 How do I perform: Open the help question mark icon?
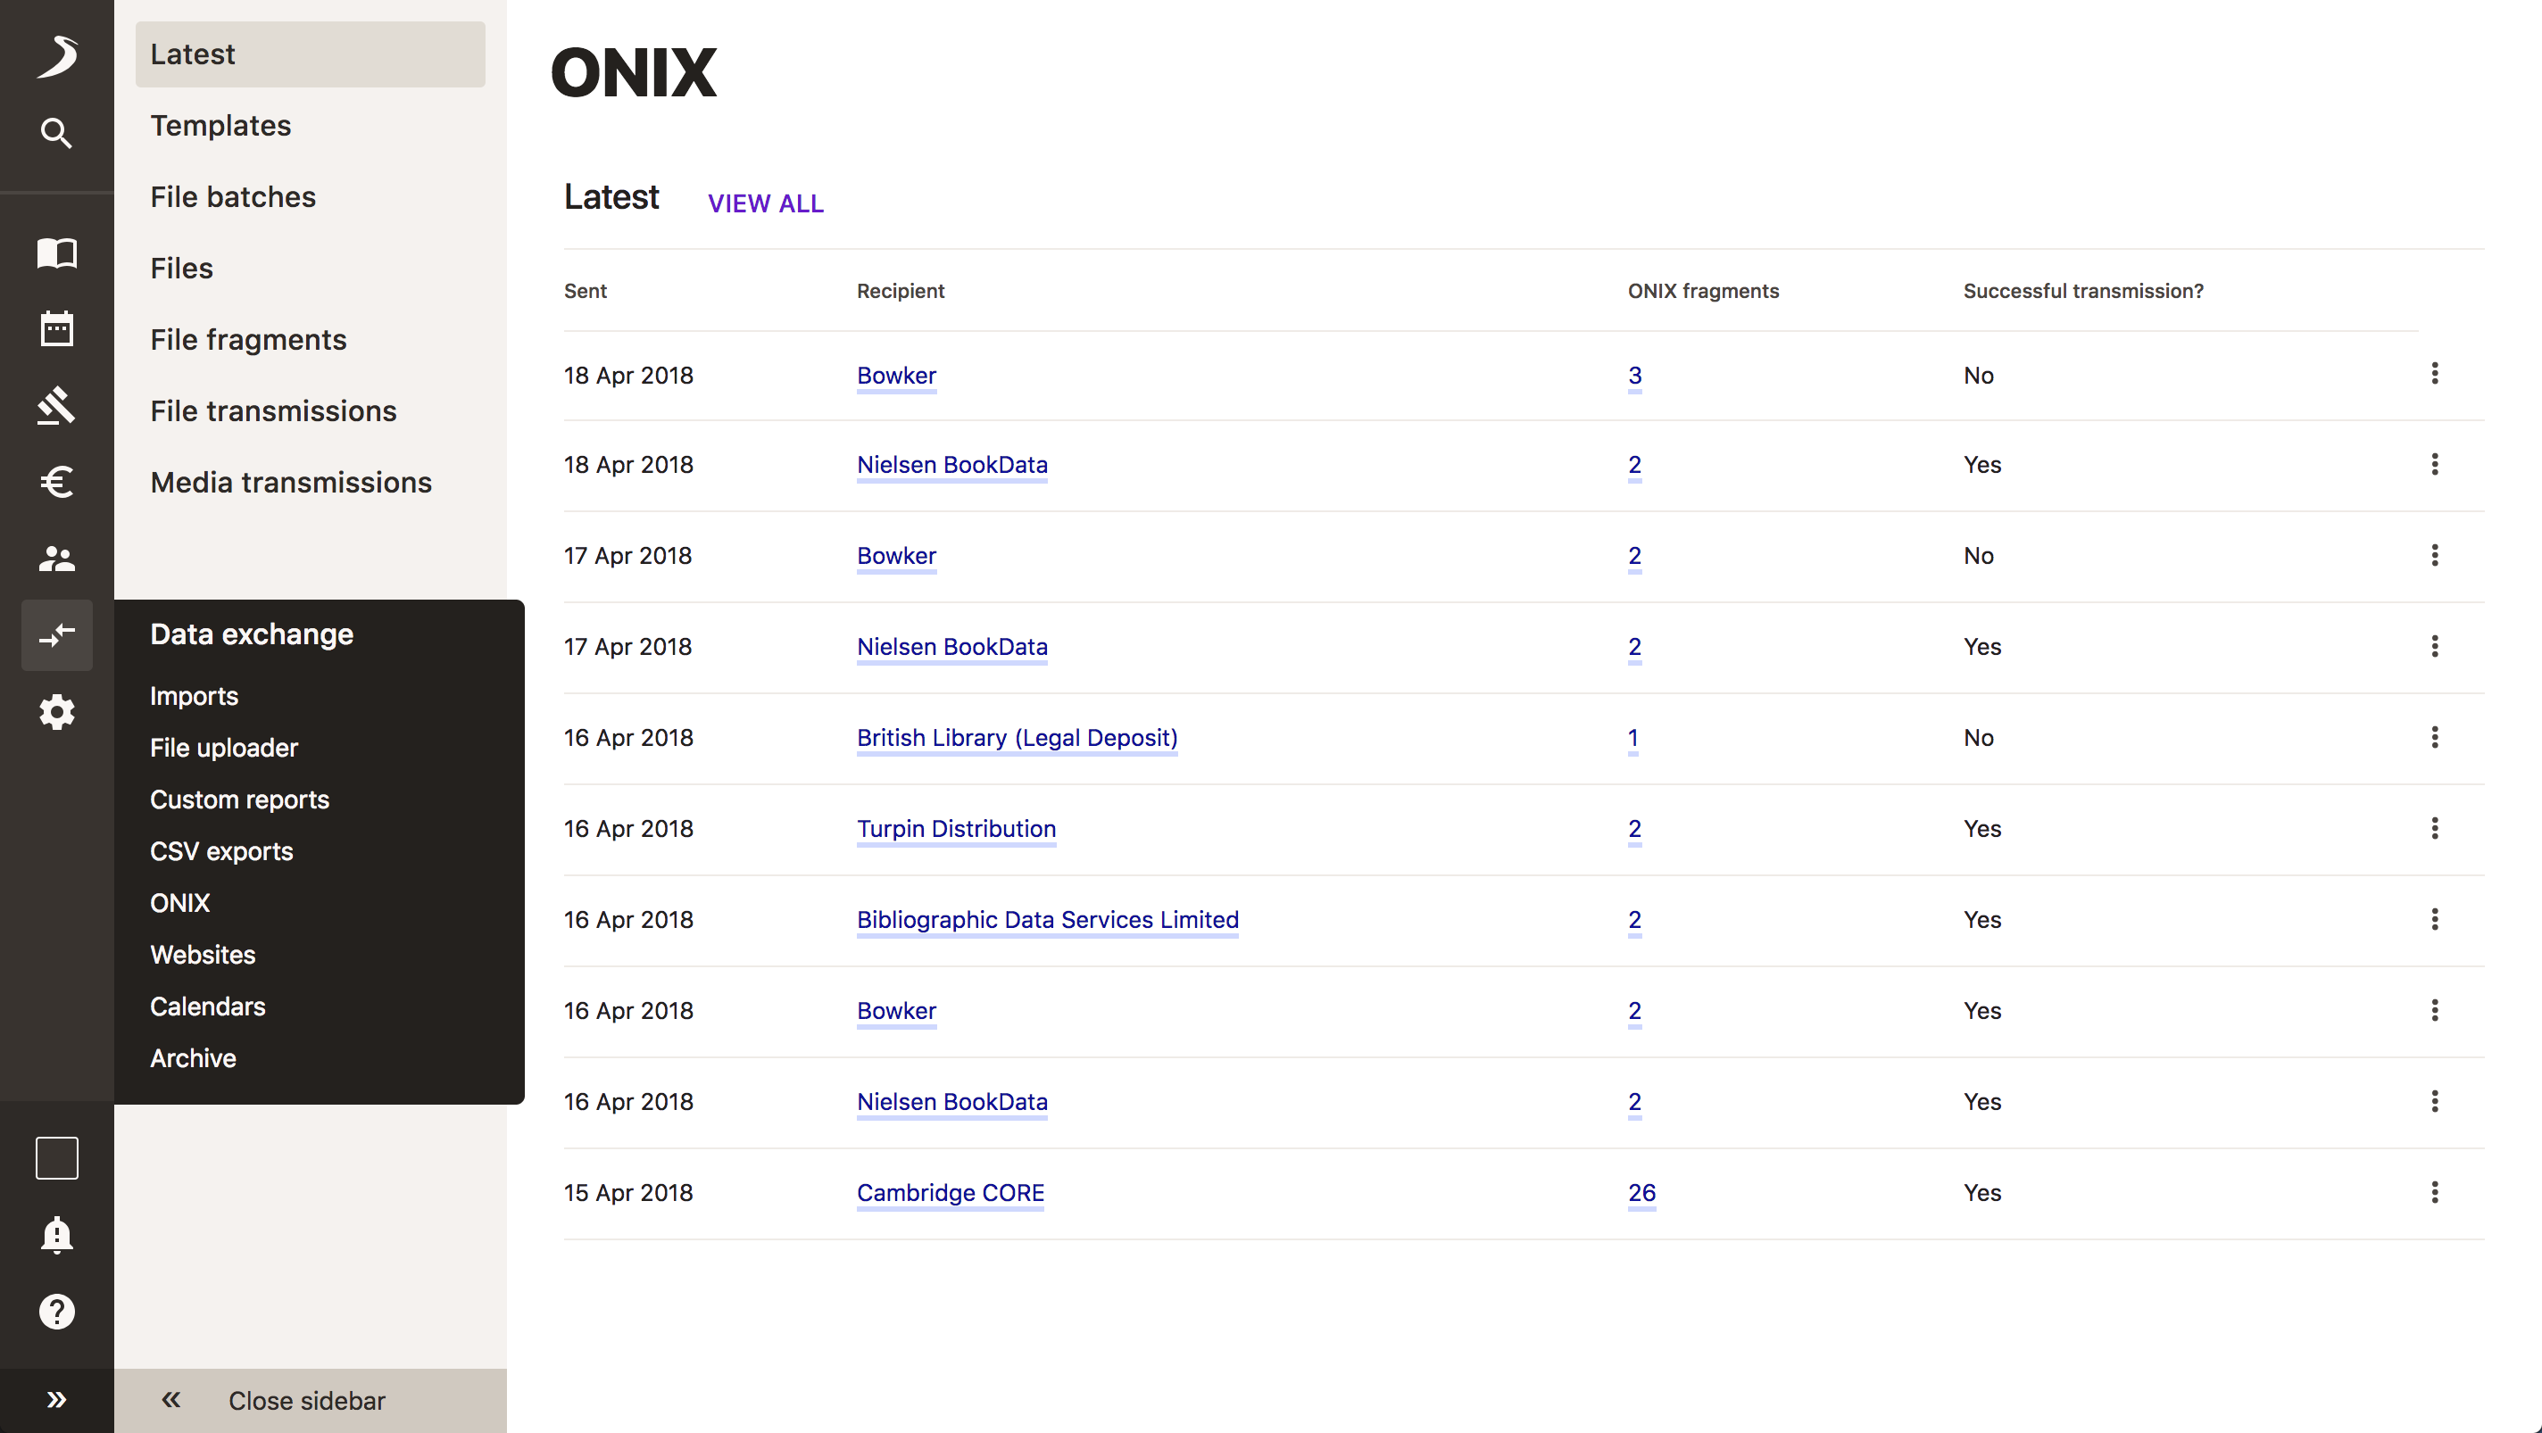pos(56,1312)
